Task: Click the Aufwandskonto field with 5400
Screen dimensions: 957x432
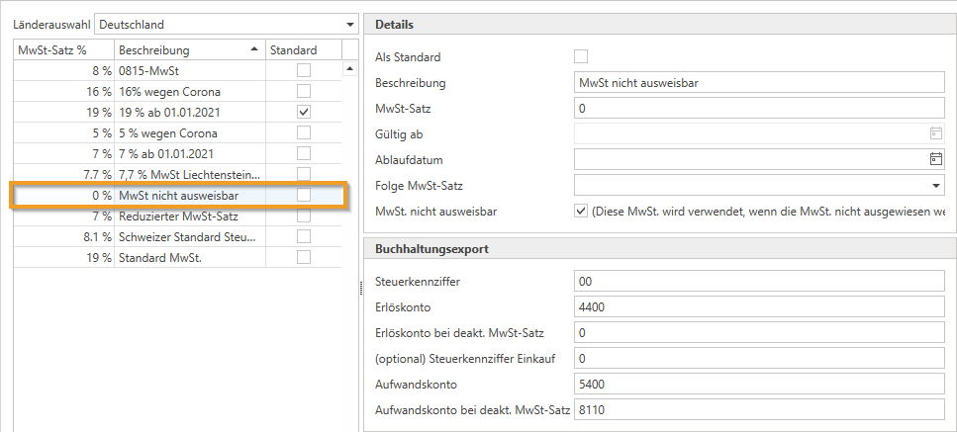Action: coord(757,383)
